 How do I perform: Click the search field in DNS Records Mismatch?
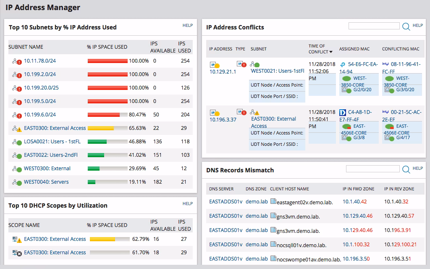click(374, 168)
